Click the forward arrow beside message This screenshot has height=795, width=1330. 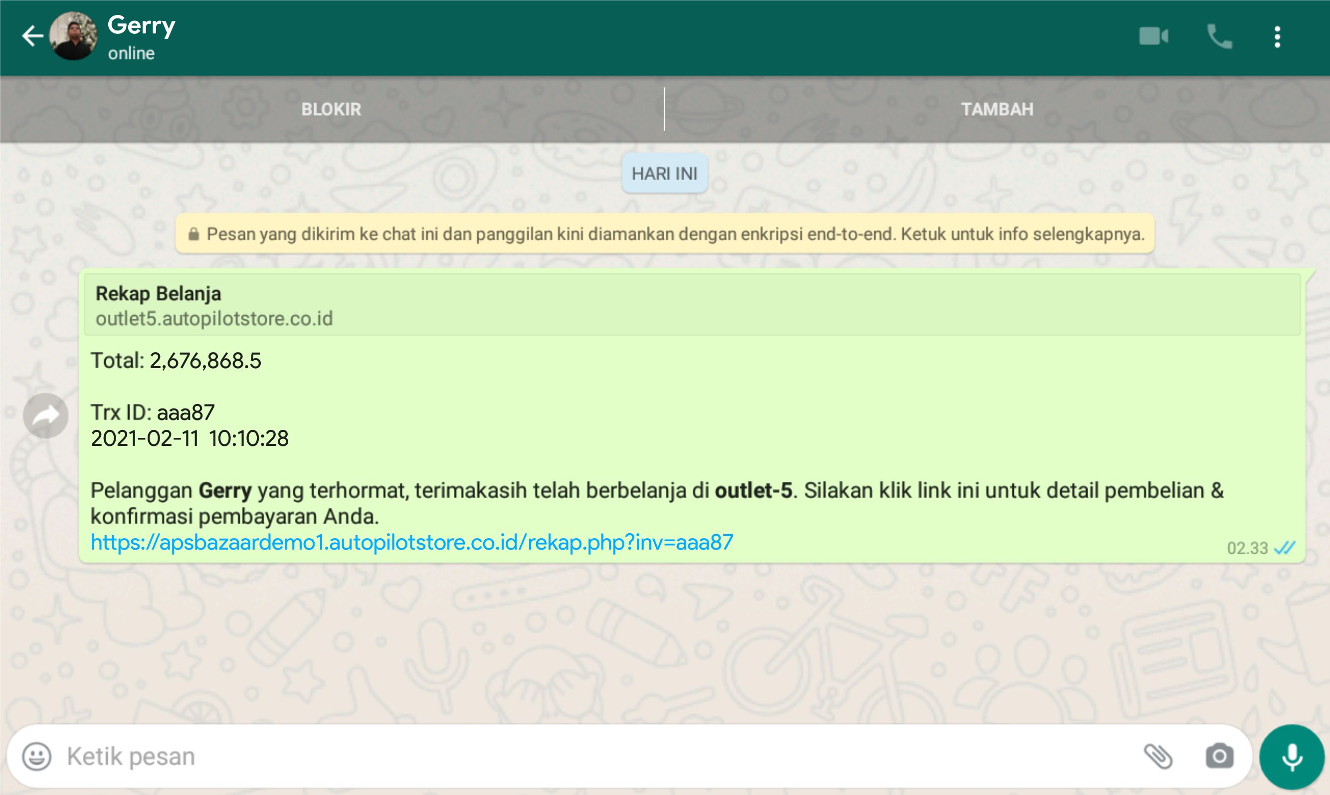[x=45, y=416]
